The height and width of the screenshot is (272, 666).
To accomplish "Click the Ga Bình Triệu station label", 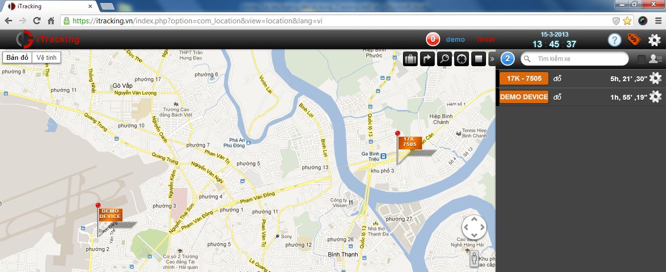I will click(370, 156).
